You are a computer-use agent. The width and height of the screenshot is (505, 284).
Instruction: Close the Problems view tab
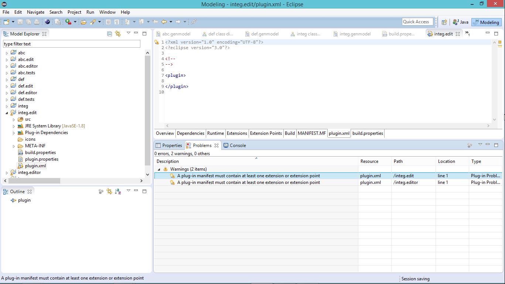[x=216, y=146]
